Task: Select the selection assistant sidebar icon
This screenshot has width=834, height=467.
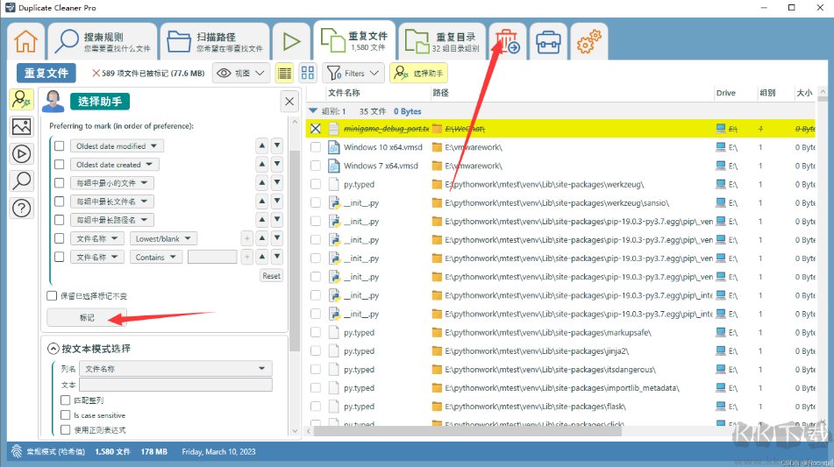Action: (x=21, y=99)
